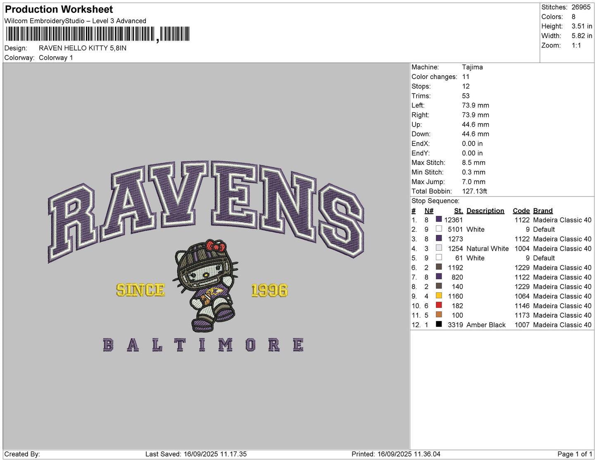
Task: Click the Code column header
Action: [x=521, y=211]
